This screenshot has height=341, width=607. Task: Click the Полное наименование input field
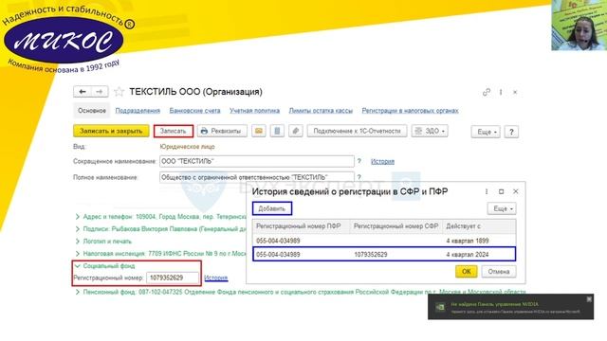point(257,177)
